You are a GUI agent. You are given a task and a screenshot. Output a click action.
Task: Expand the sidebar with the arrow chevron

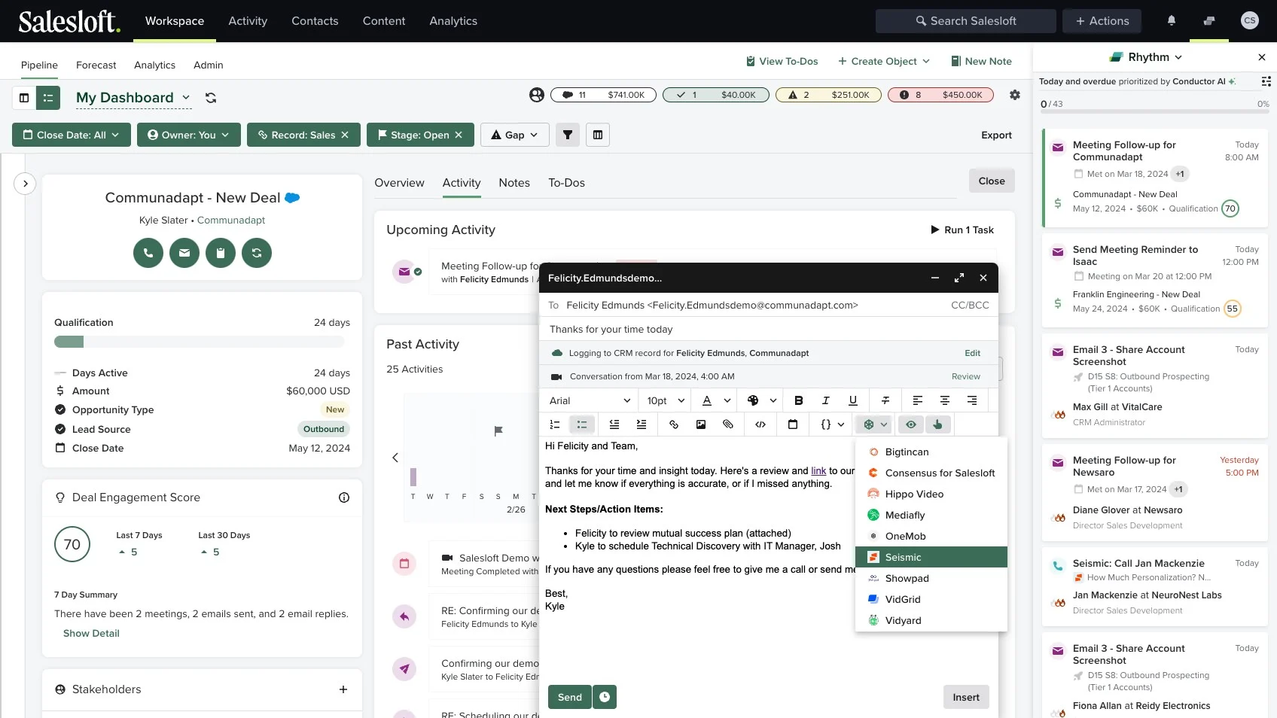[25, 184]
